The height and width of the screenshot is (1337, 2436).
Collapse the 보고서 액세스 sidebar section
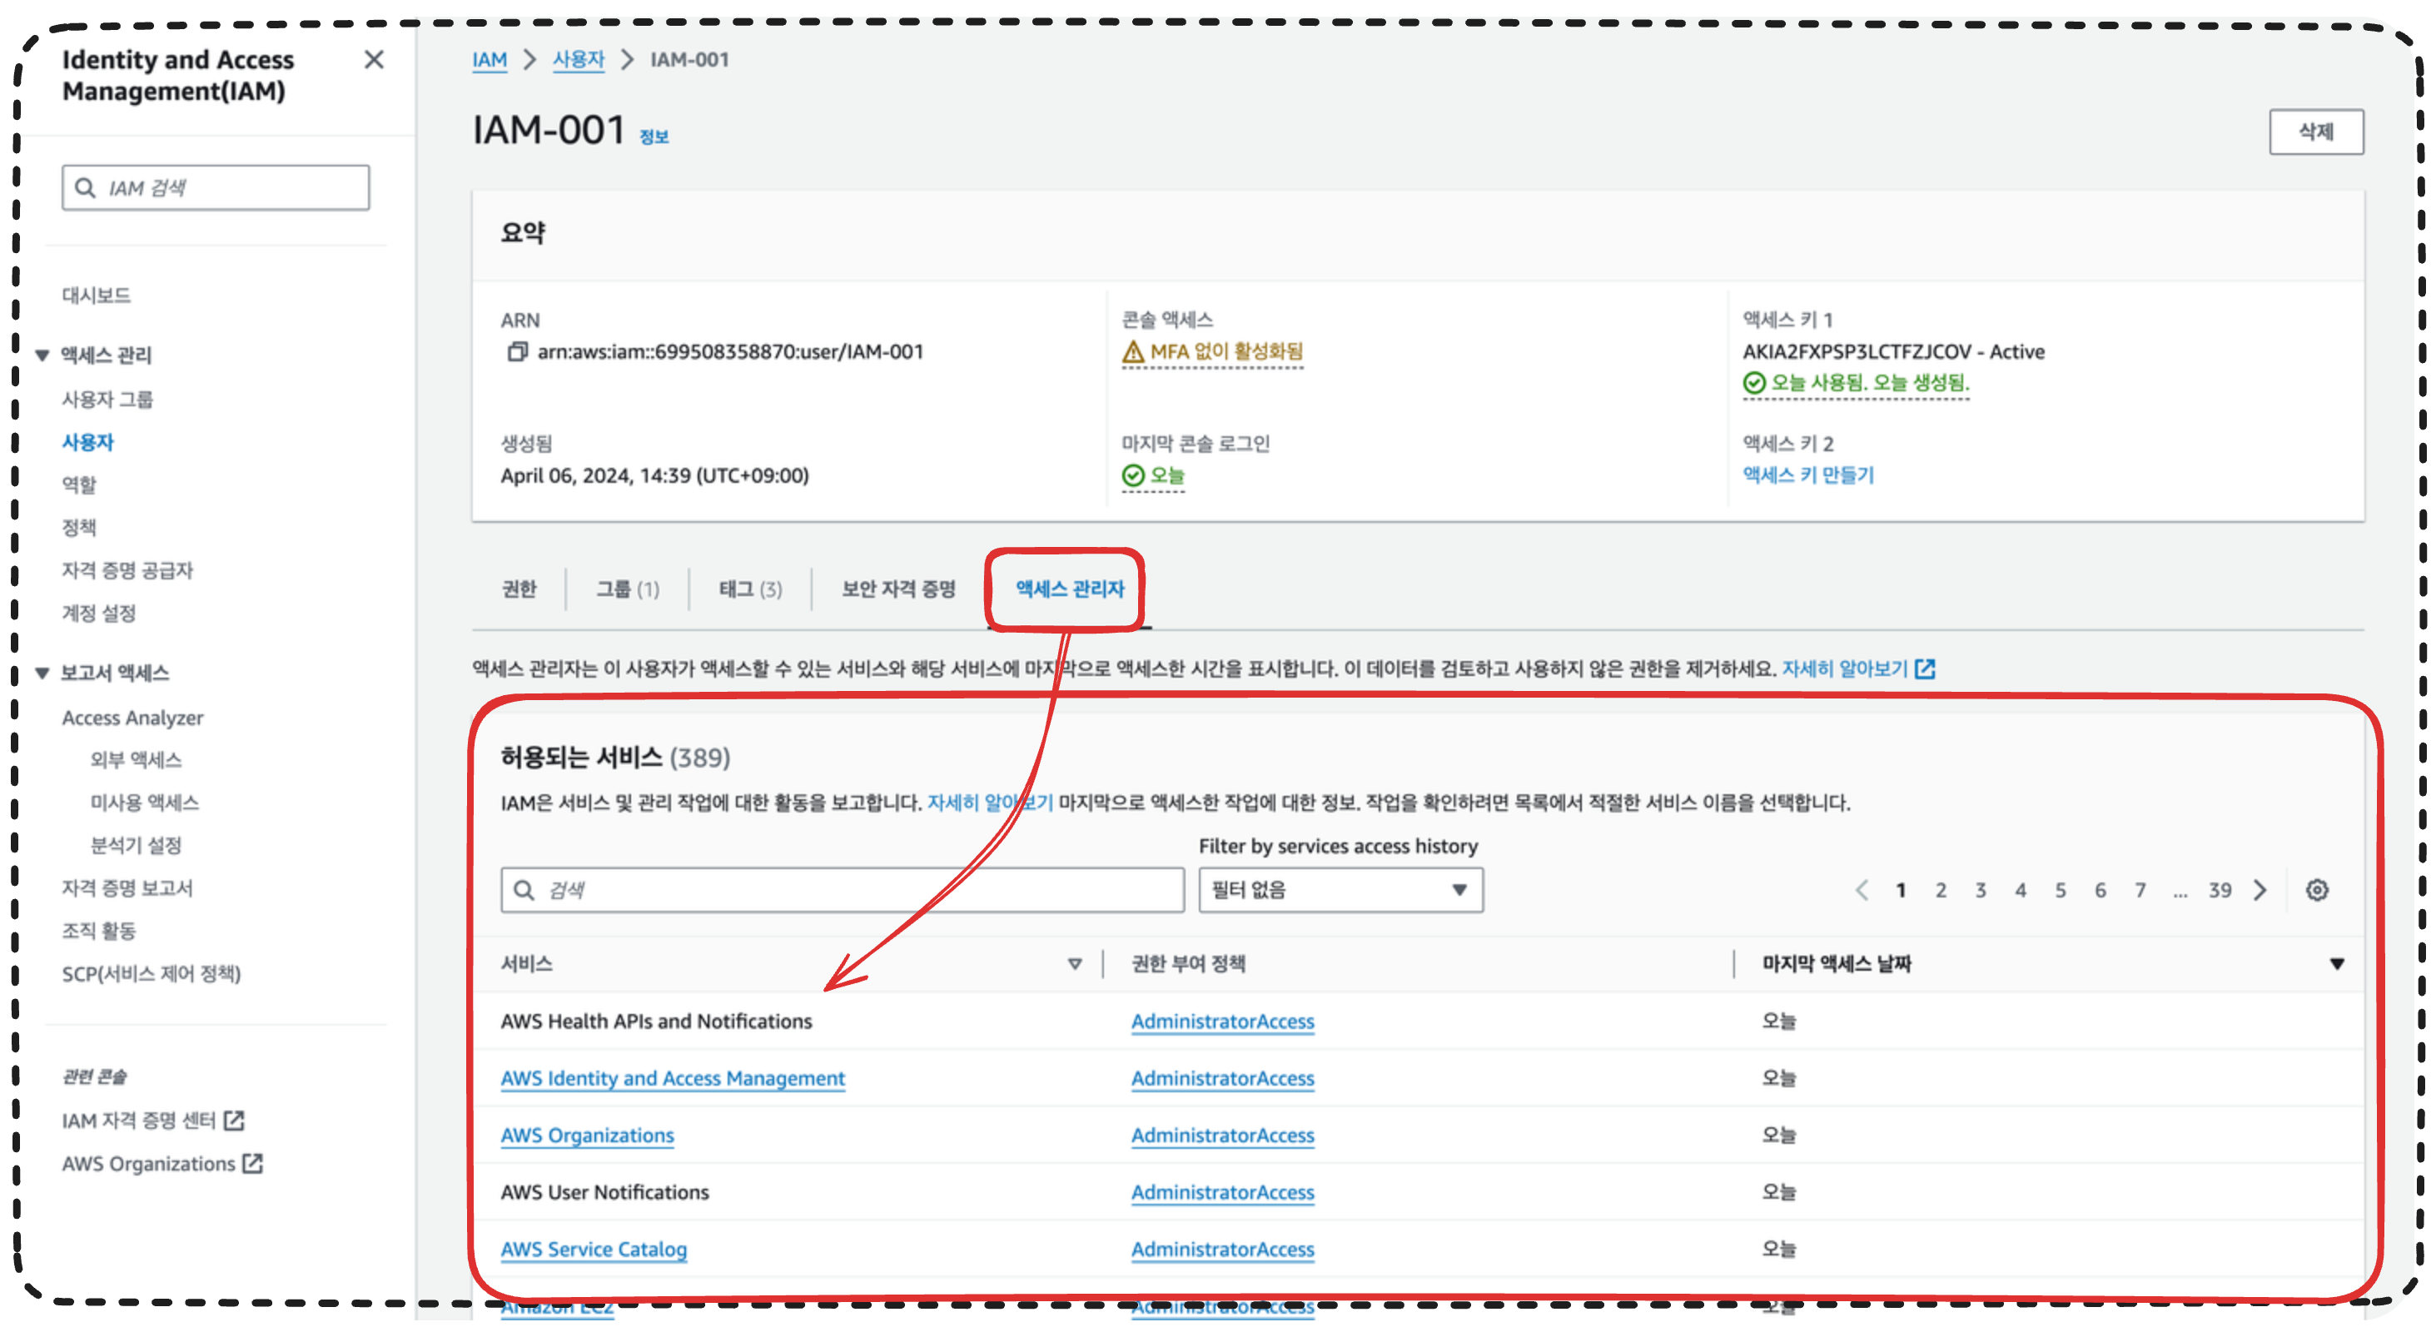click(x=42, y=673)
